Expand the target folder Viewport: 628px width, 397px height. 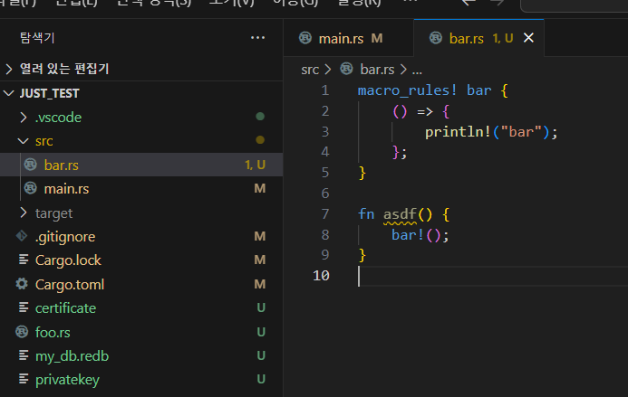pos(23,213)
